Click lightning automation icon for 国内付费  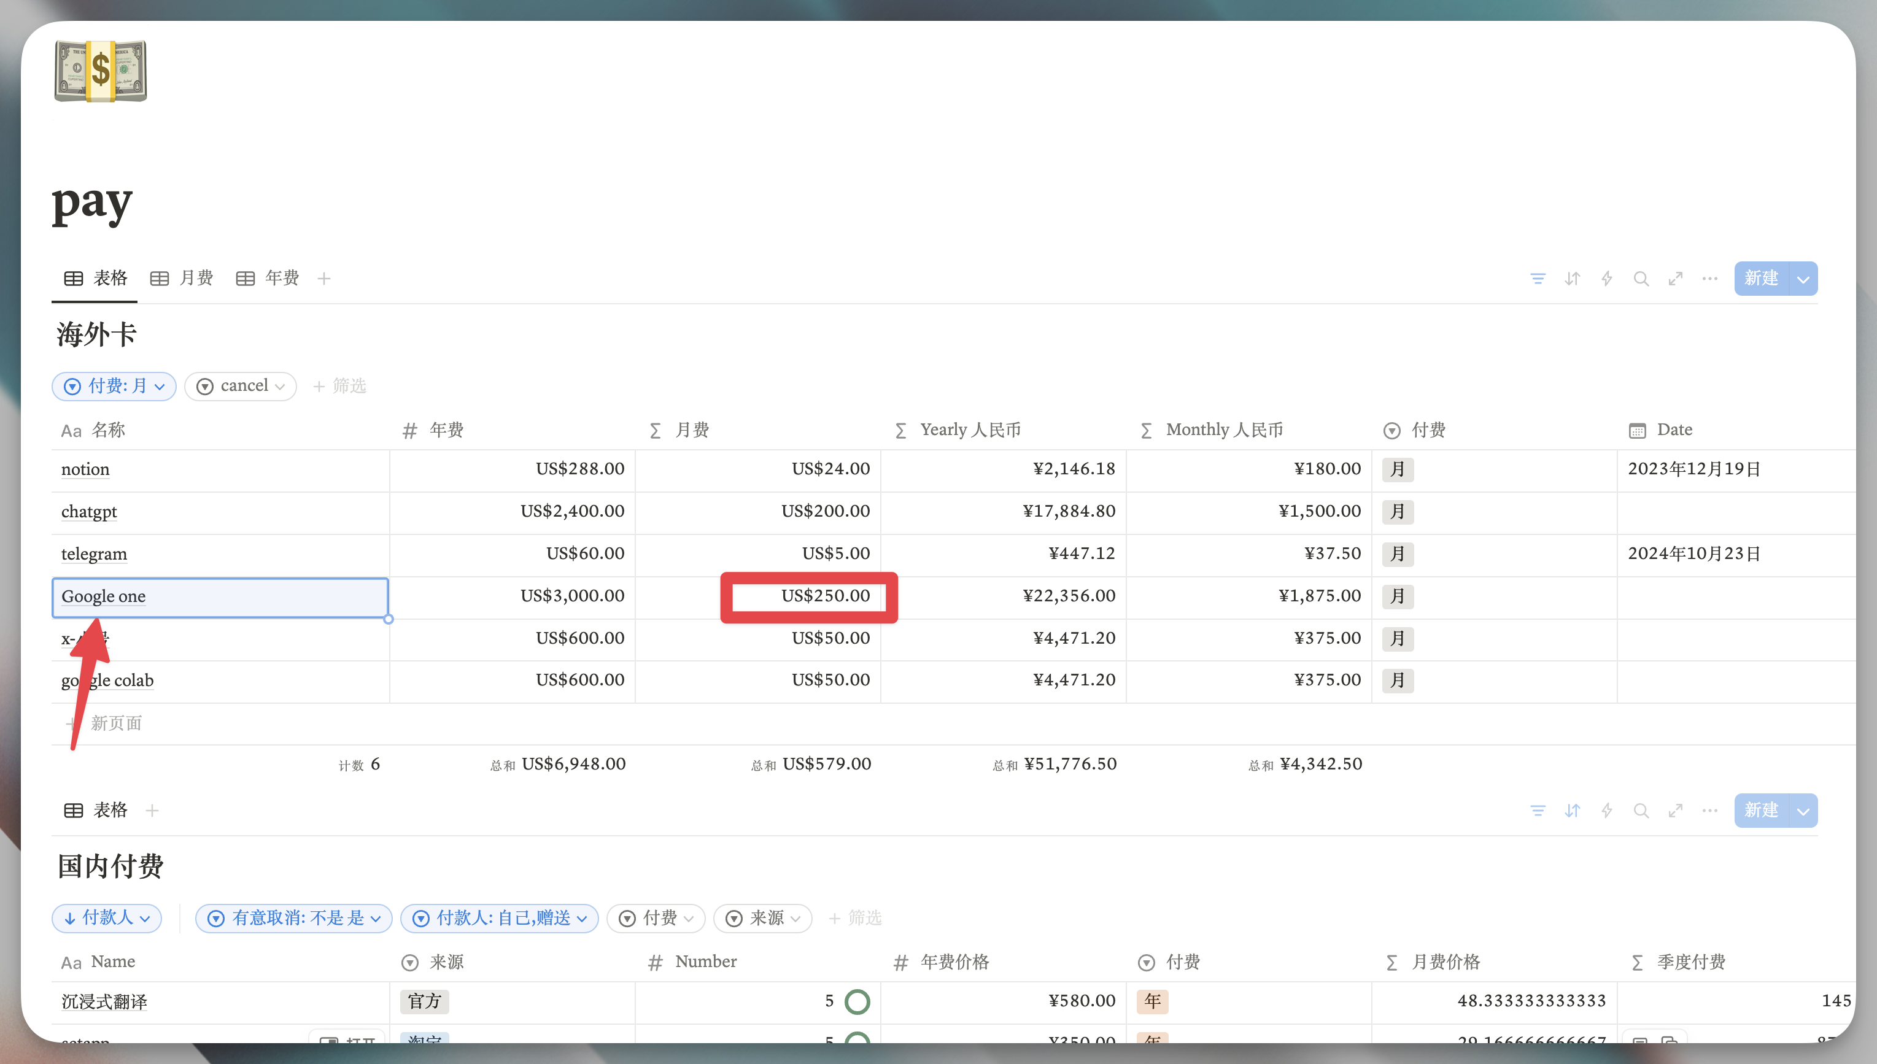click(1606, 811)
